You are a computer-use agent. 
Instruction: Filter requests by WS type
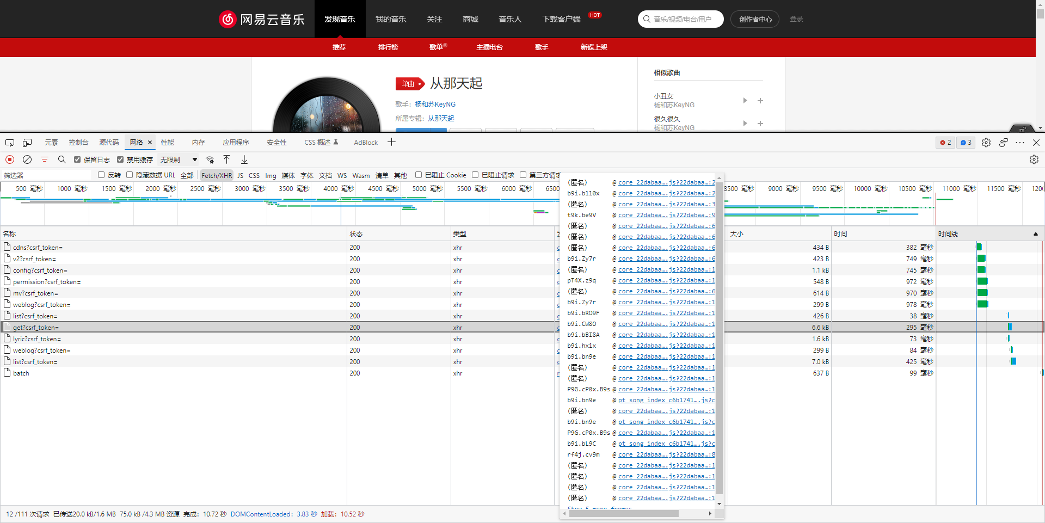[x=342, y=175]
